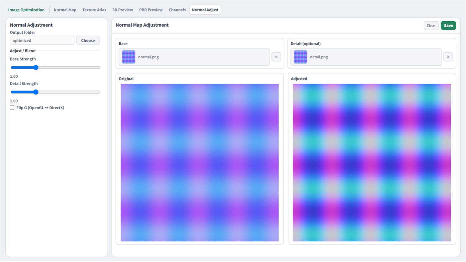
Task: Focus the output folder input field
Action: (42, 40)
